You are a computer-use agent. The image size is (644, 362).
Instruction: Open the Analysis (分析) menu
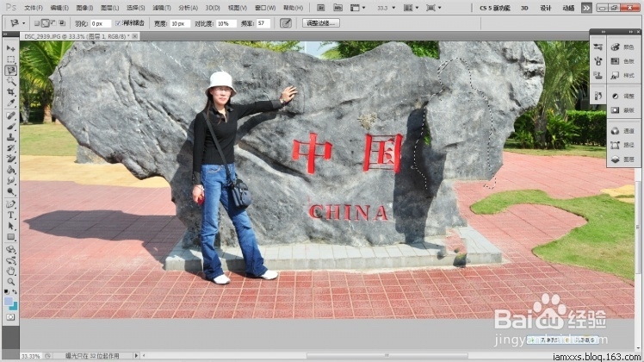pos(188,8)
